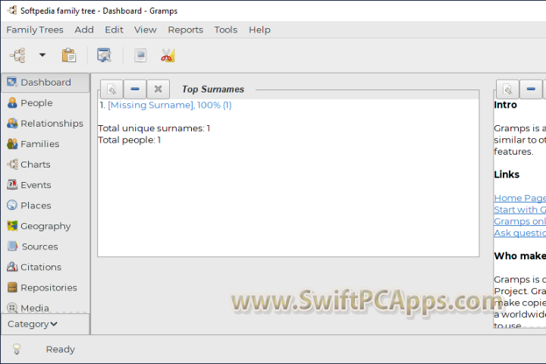546x364 pixels.
Task: Show the Events list
Action: point(45,185)
